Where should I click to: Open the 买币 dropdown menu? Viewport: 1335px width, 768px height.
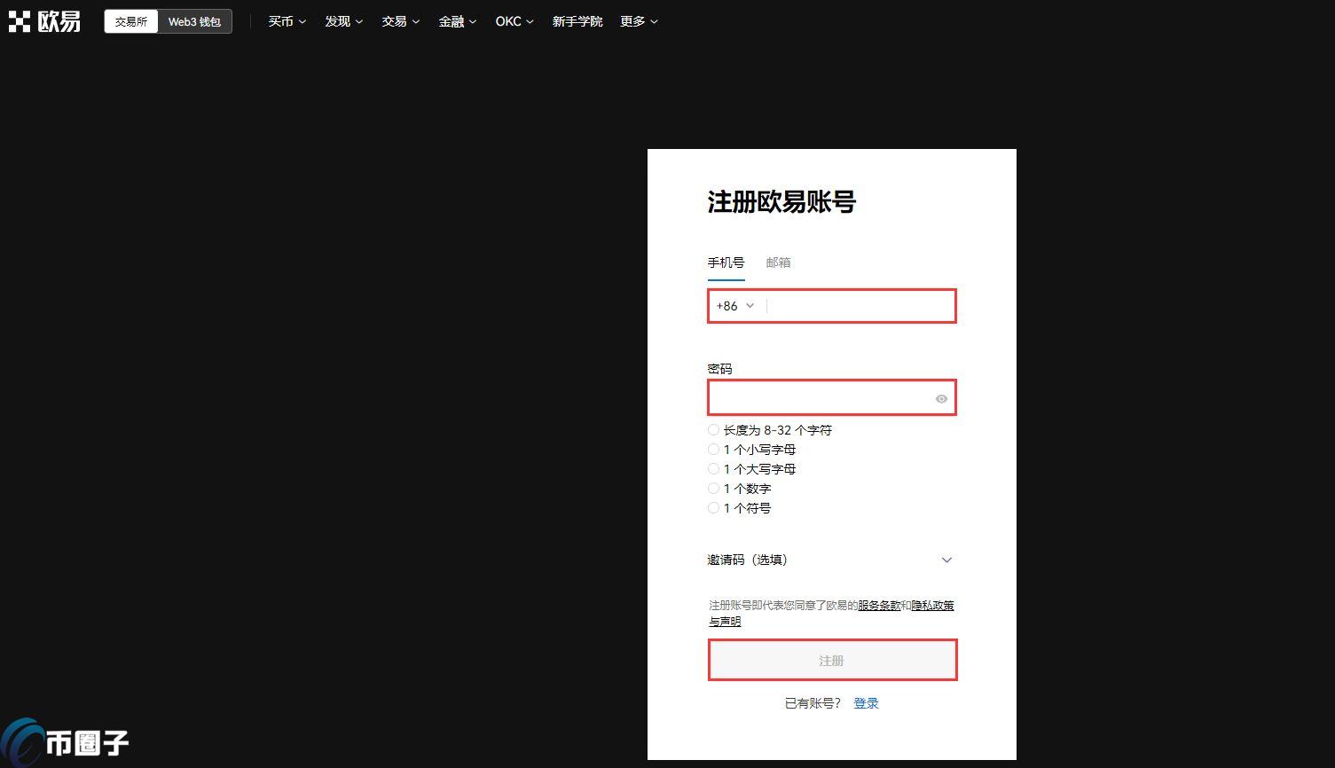pos(286,21)
